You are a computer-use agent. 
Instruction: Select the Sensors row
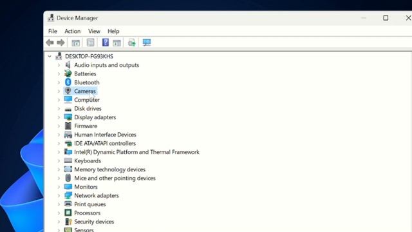[x=84, y=229]
